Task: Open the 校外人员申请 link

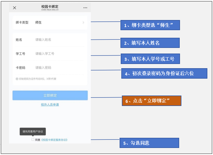Action: [50, 105]
